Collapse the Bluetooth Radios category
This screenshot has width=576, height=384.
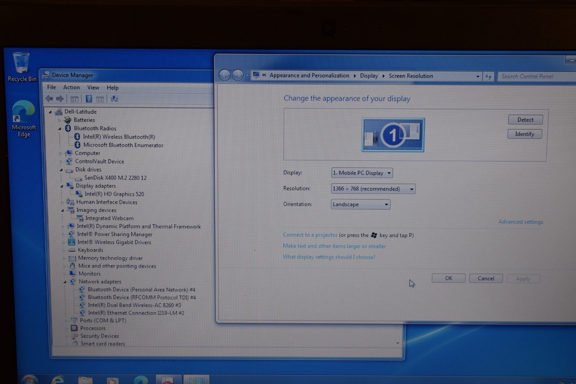tap(60, 128)
